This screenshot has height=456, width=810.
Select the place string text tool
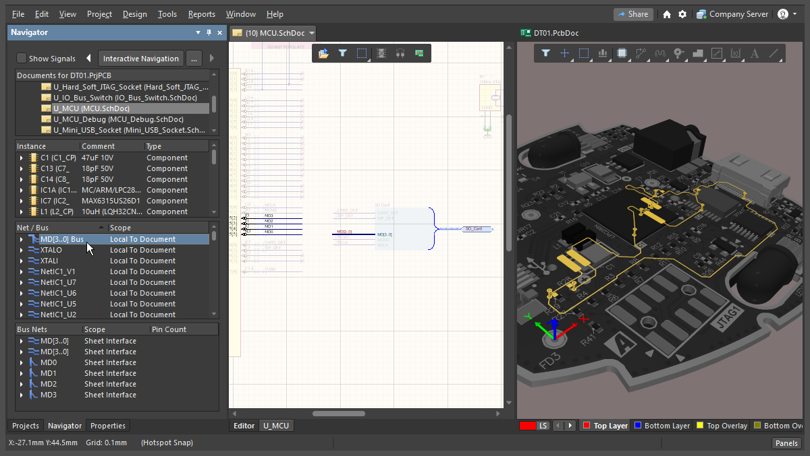pos(755,53)
